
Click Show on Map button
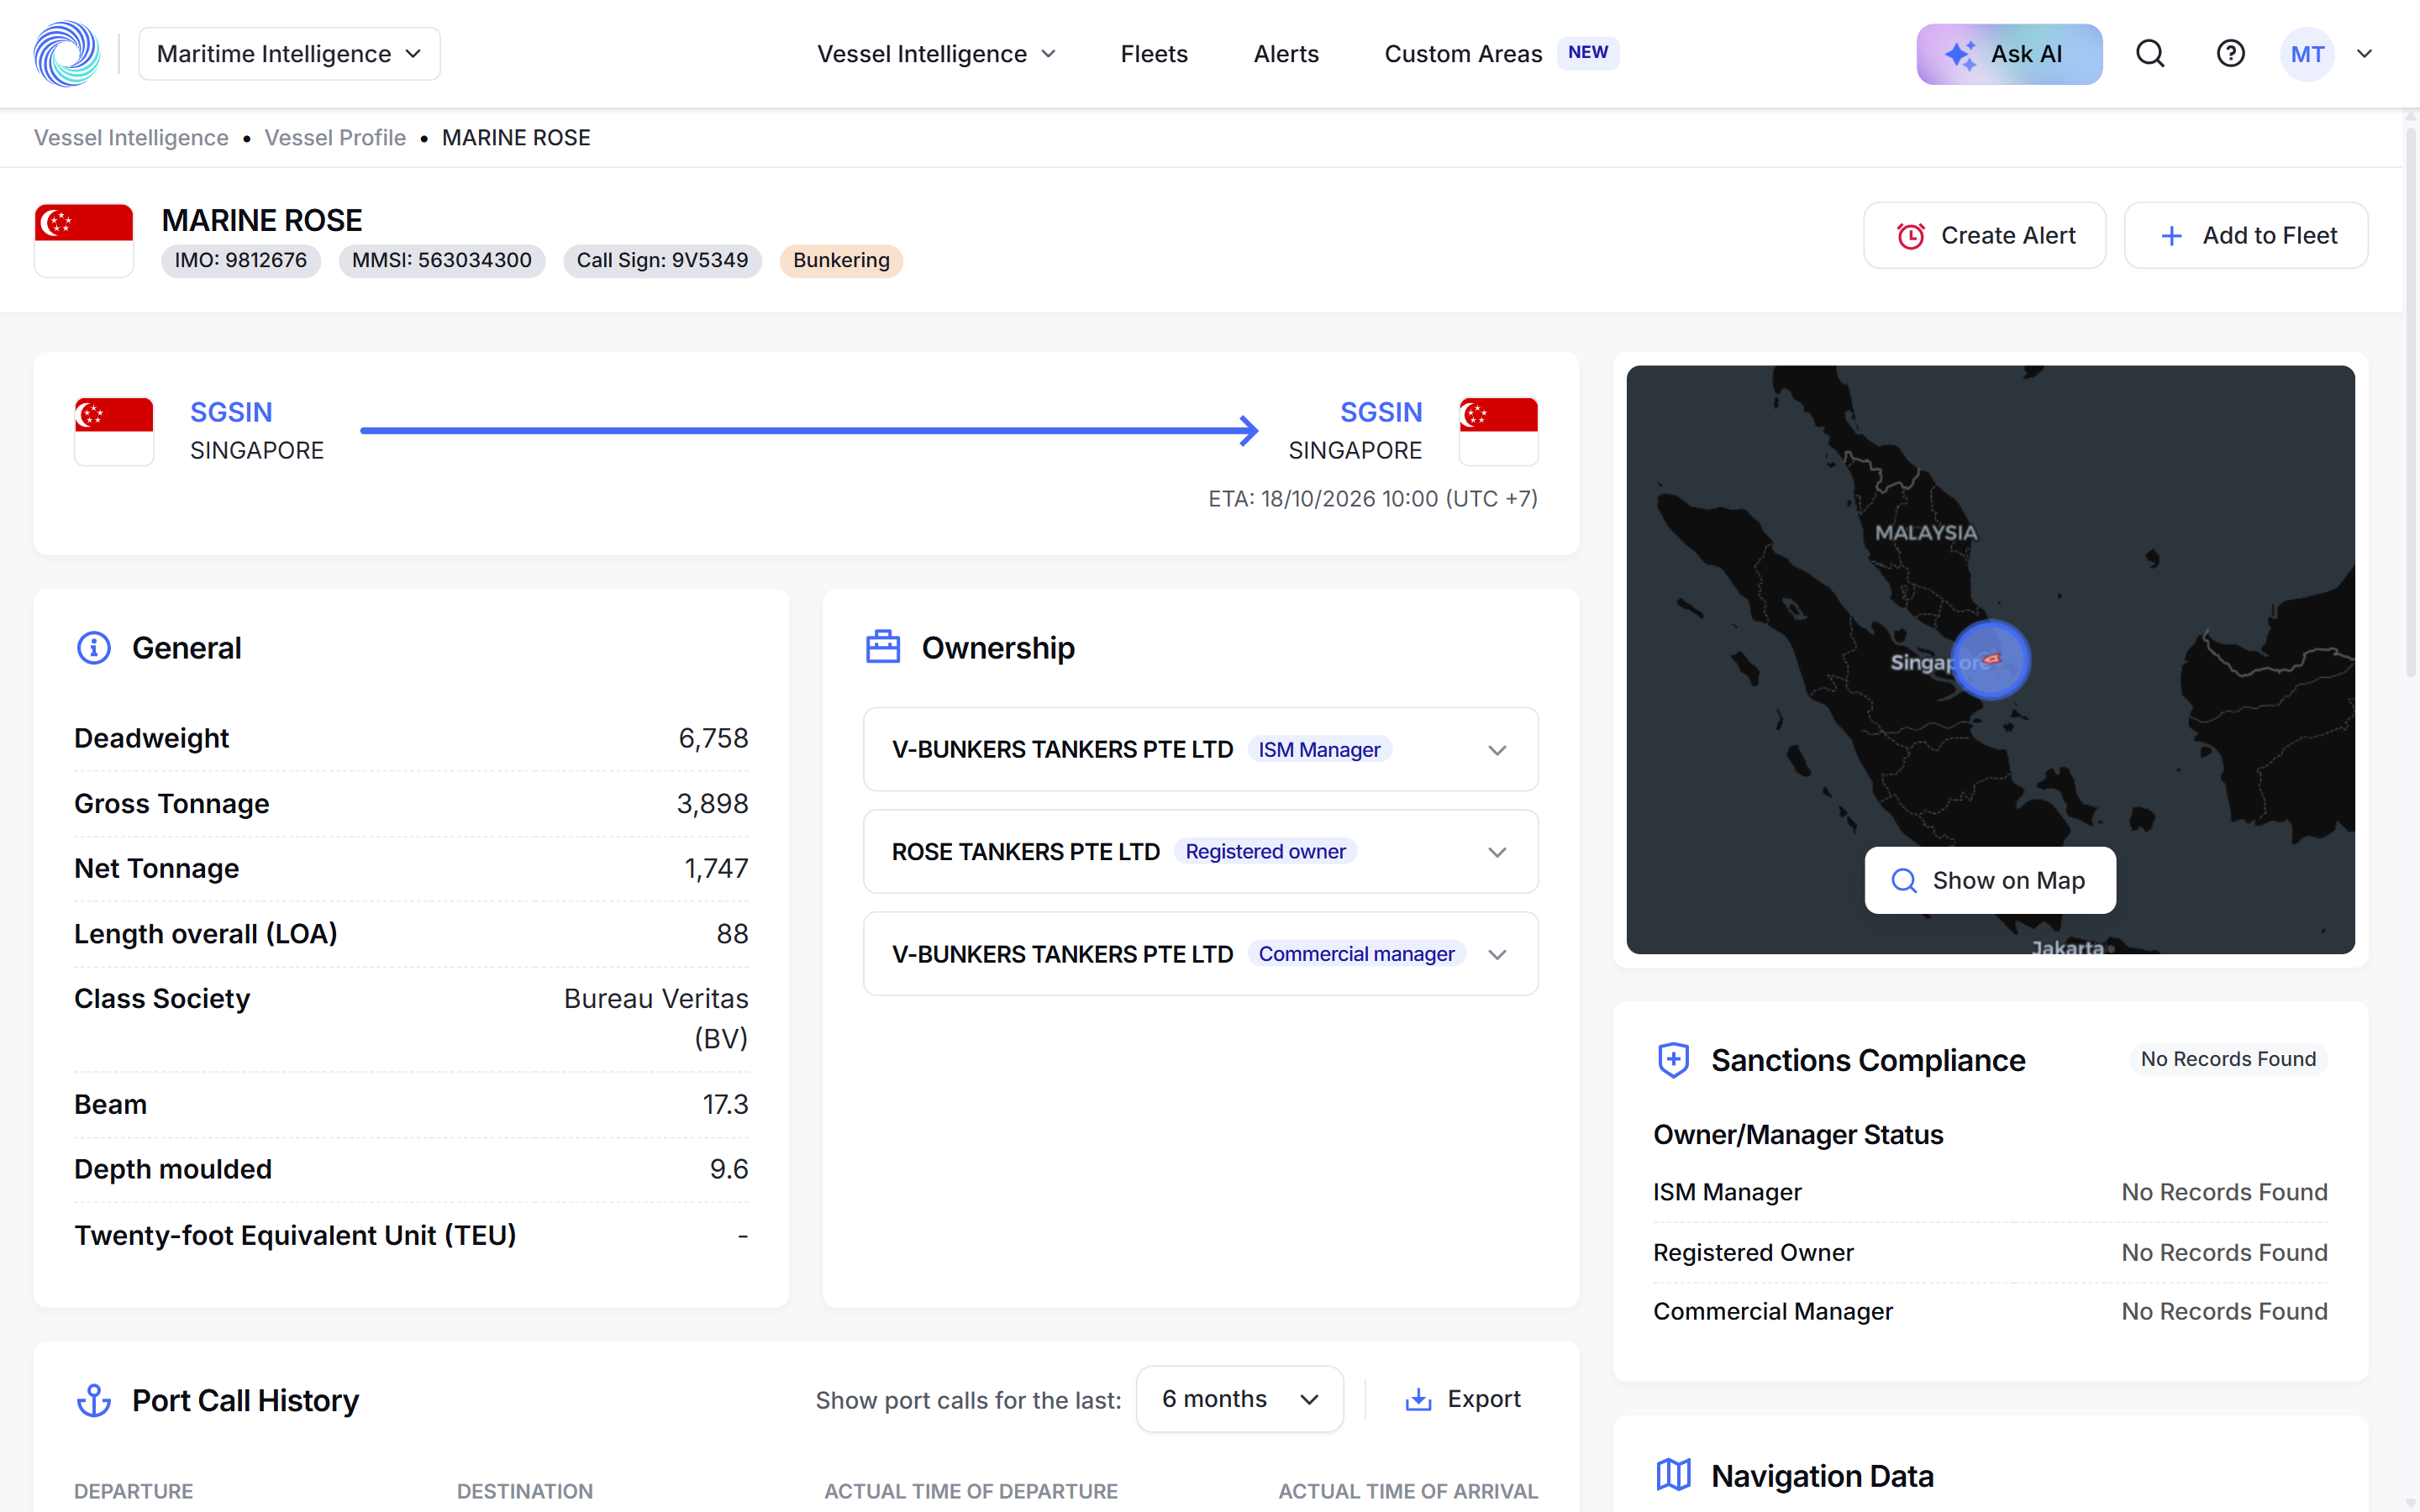pyautogui.click(x=1990, y=880)
